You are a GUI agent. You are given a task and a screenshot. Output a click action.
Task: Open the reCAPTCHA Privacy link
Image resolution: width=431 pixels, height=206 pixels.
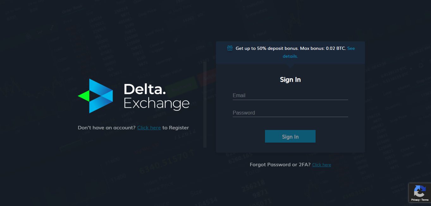415,200
